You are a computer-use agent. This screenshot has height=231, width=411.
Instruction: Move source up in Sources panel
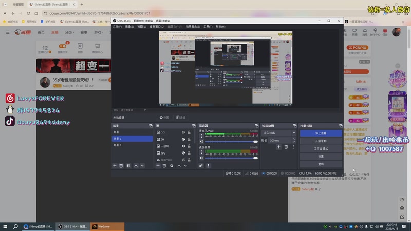[179, 166]
